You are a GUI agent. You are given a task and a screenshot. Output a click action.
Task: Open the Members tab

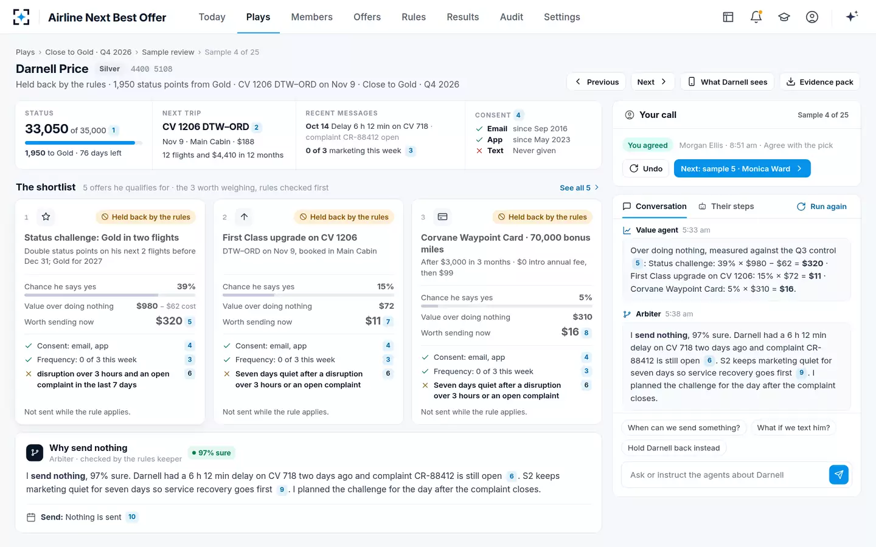311,17
